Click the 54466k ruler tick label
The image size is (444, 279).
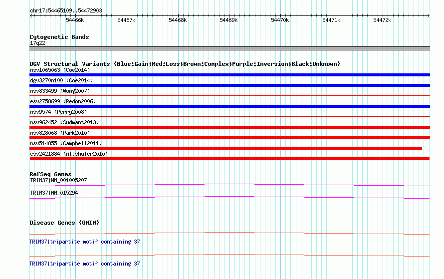click(x=75, y=20)
